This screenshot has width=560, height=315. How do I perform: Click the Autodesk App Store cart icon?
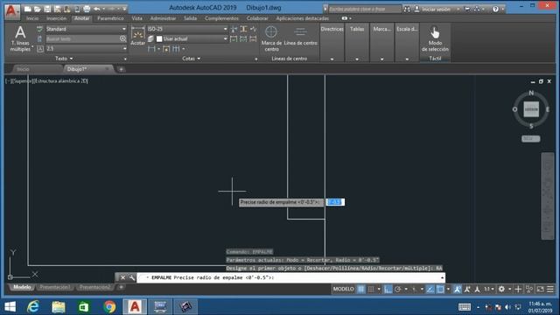coord(467,9)
